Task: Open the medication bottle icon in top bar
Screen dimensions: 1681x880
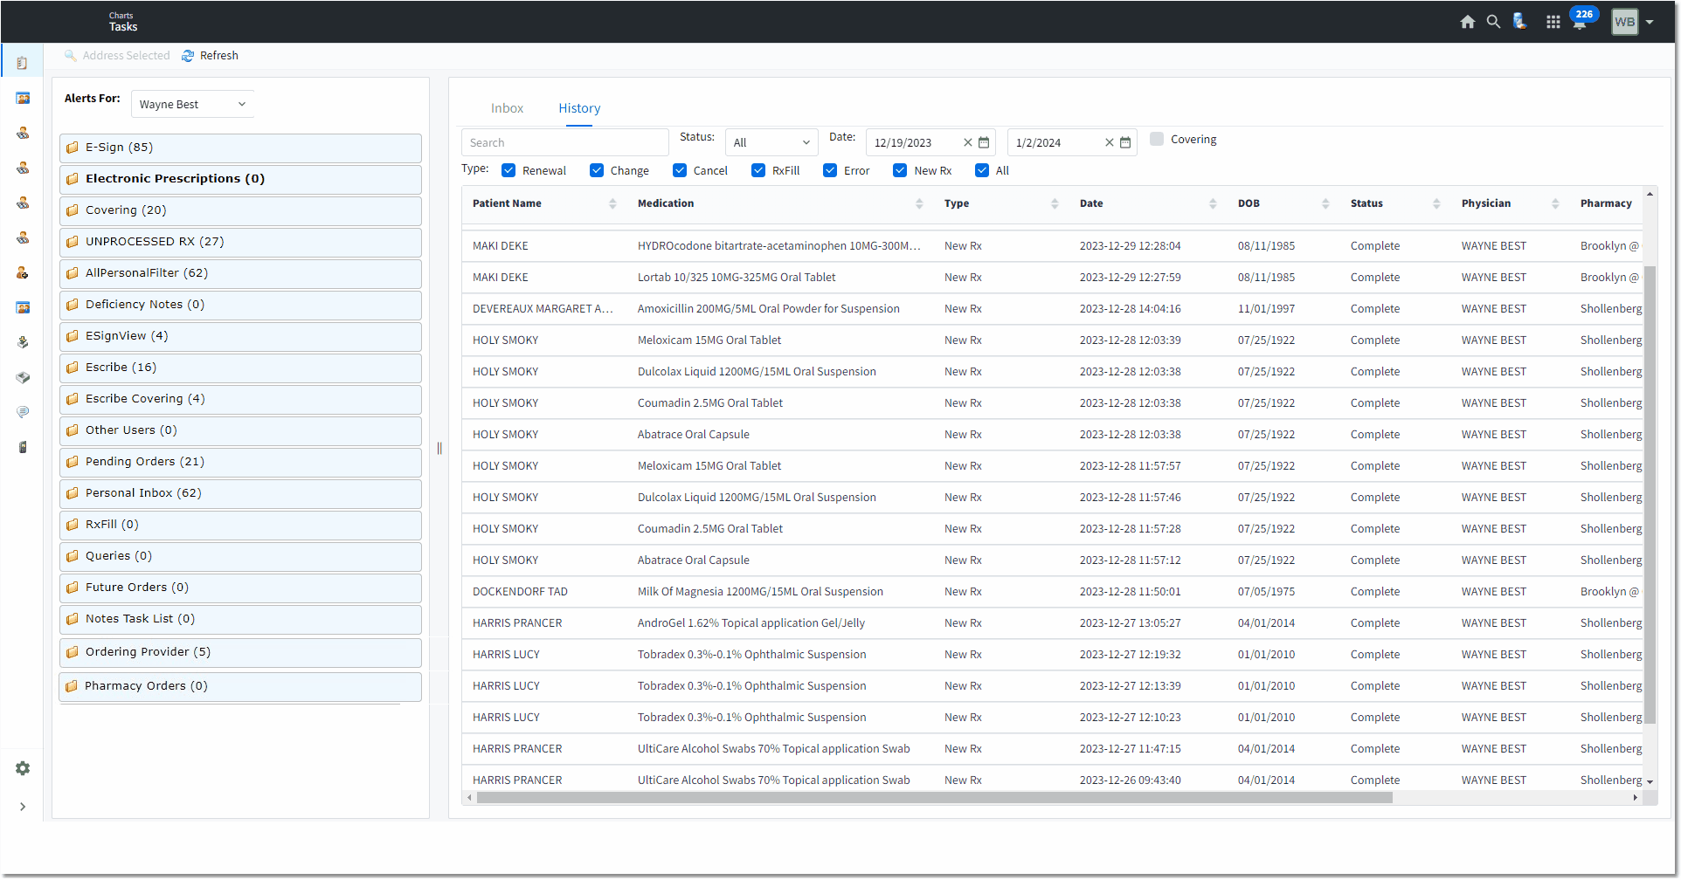Action: pos(1520,22)
